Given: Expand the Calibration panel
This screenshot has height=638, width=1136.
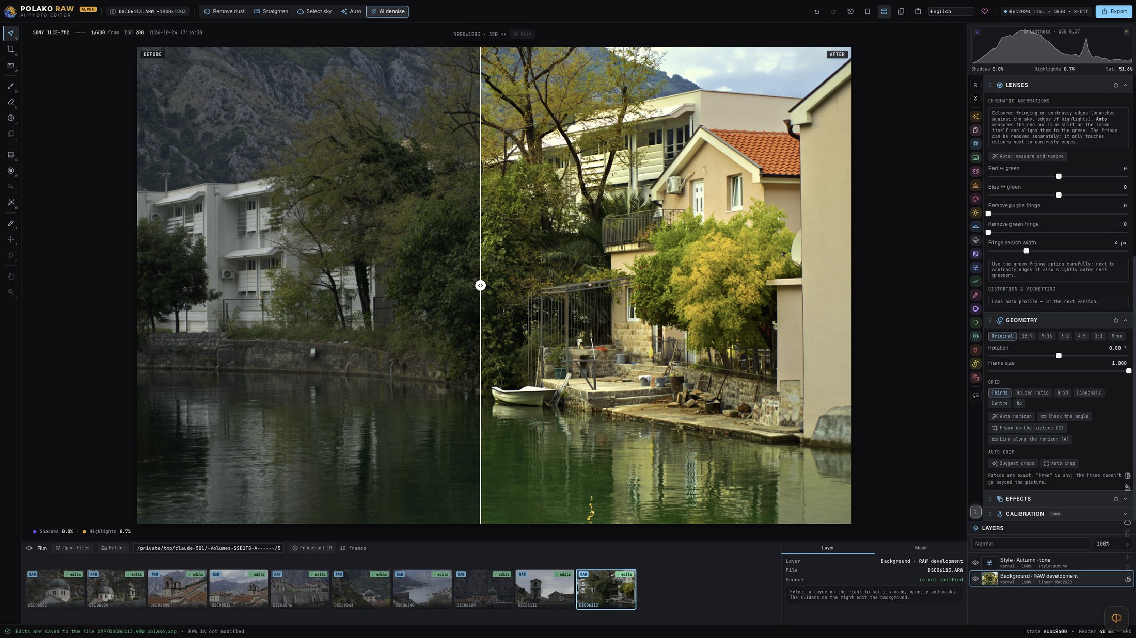Looking at the screenshot, I should (1125, 514).
